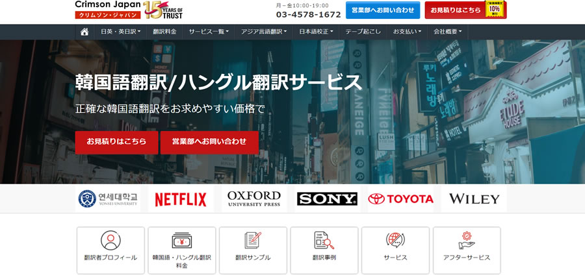Expand the サービス一覧 dropdown menu

[209, 32]
